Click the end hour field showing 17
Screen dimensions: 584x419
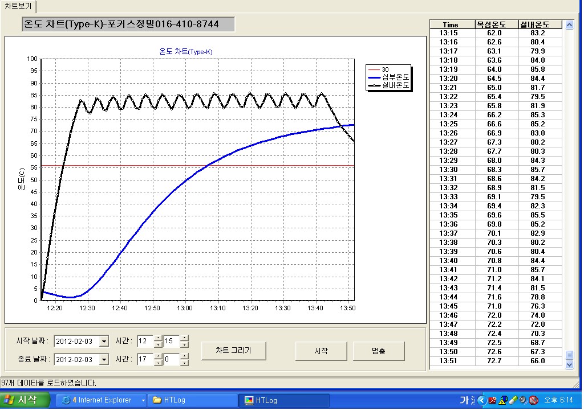145,359
